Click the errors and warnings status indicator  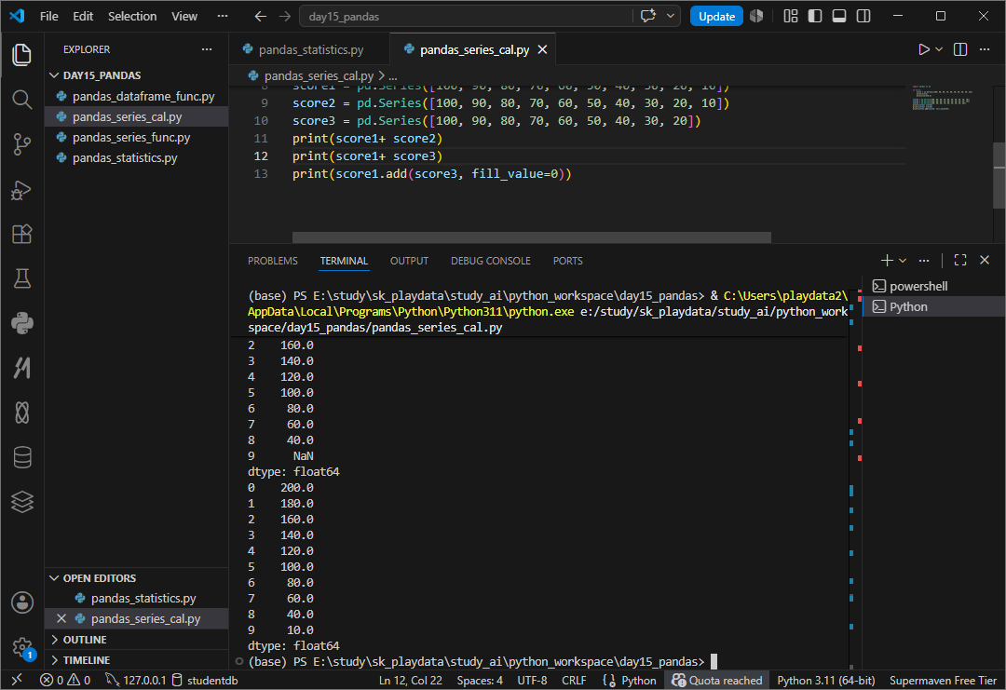pos(65,681)
